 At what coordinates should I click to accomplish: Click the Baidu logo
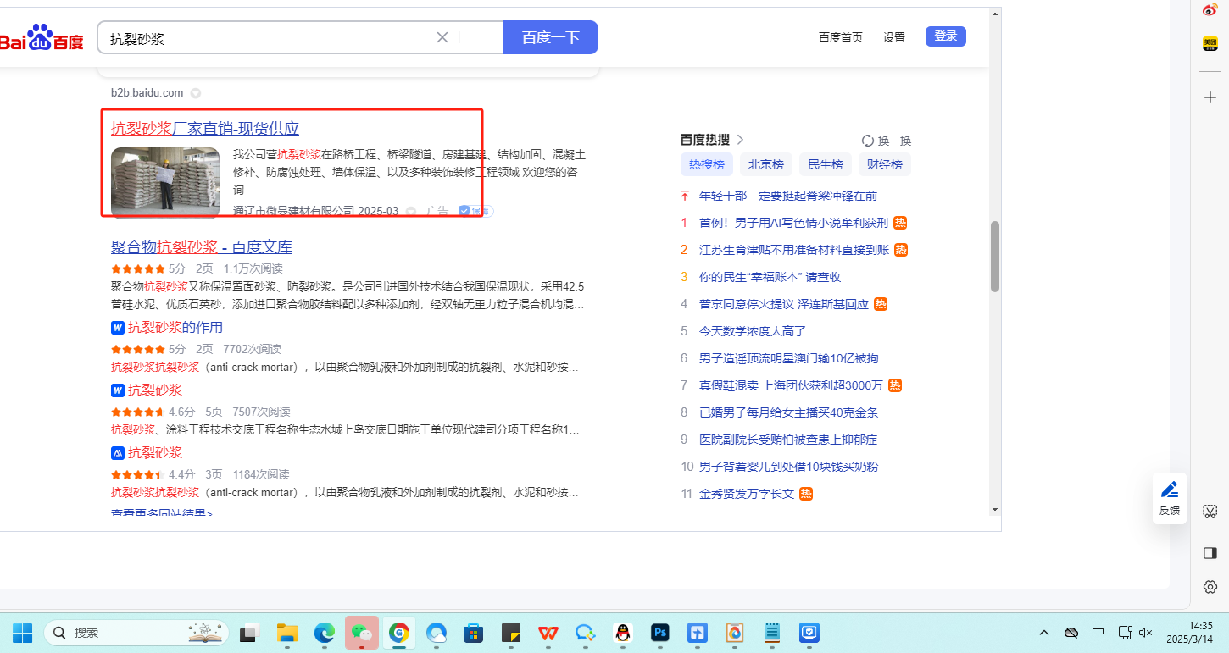(41, 38)
